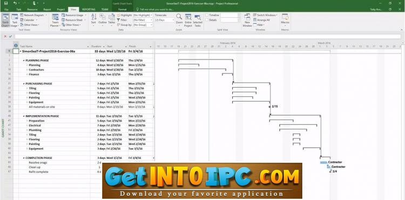Switch to the Format ribbon tab
The width and height of the screenshot is (405, 200).
(123, 9)
